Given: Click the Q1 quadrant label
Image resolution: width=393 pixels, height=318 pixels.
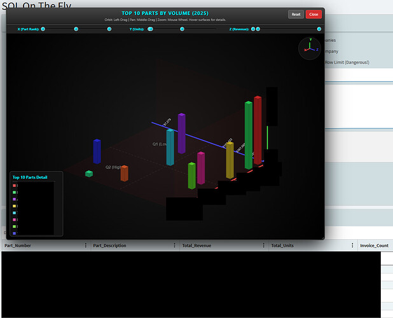Looking at the screenshot, I should [x=160, y=144].
